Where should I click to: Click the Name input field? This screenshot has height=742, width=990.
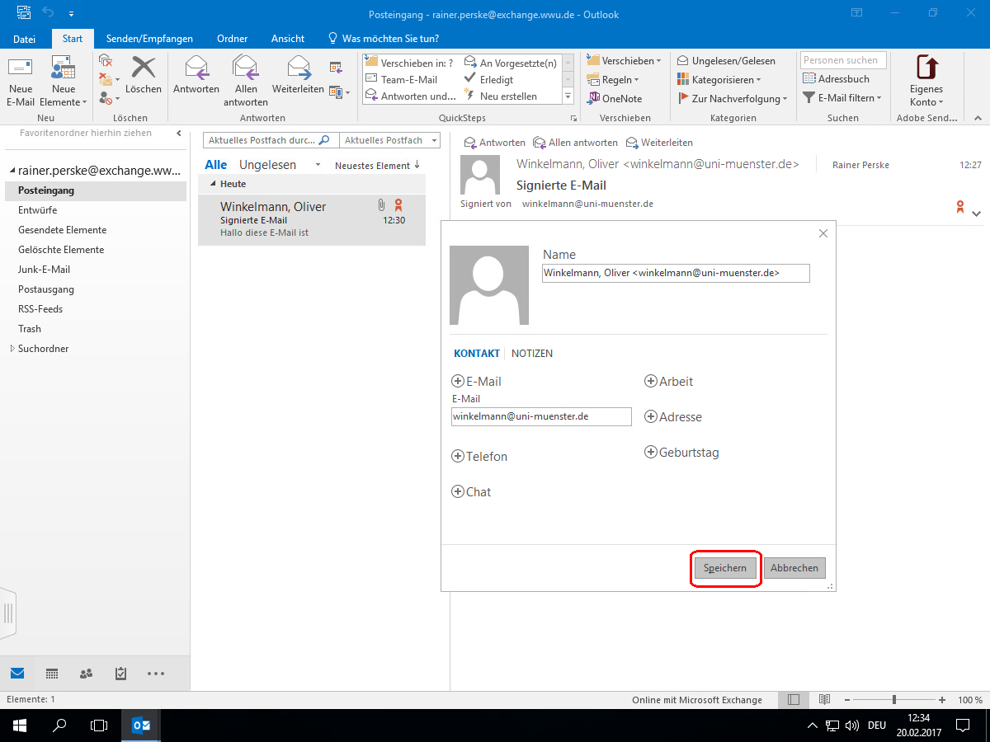tap(676, 273)
